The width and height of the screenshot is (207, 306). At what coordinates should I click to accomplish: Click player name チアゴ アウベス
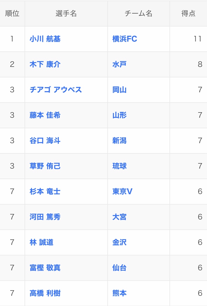point(56,90)
